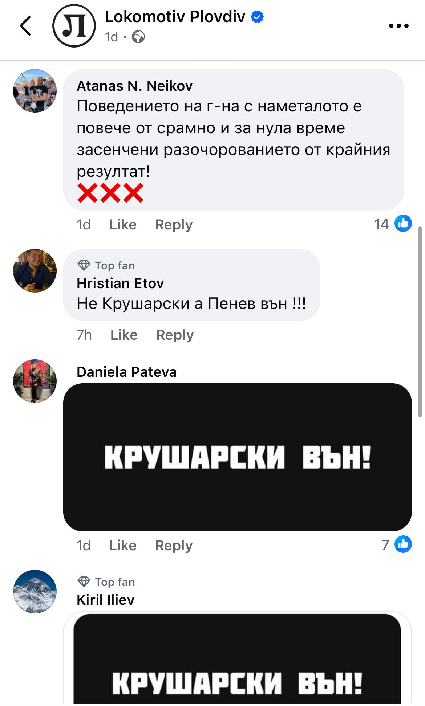
Task: Reply to Hristian Etov's comment
Action: click(x=175, y=335)
